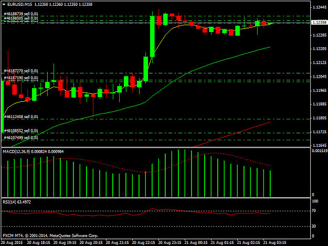
Task: Click the 1.12125 price scale label
Action: [320, 63]
